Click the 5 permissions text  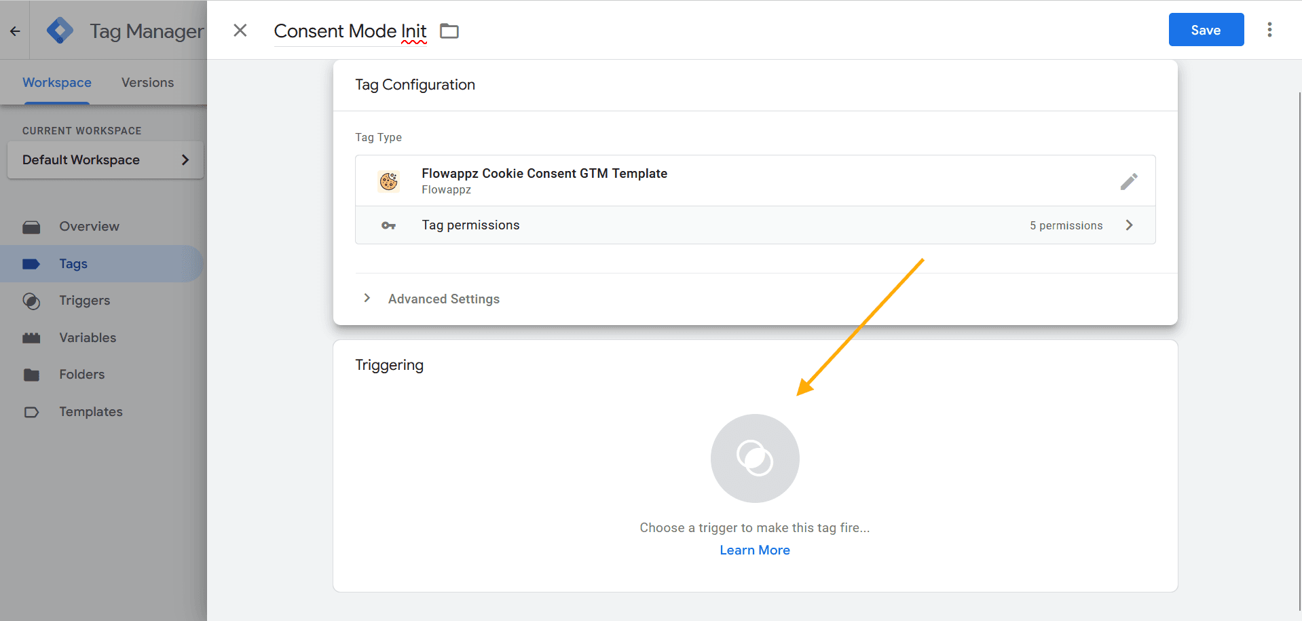1066,225
